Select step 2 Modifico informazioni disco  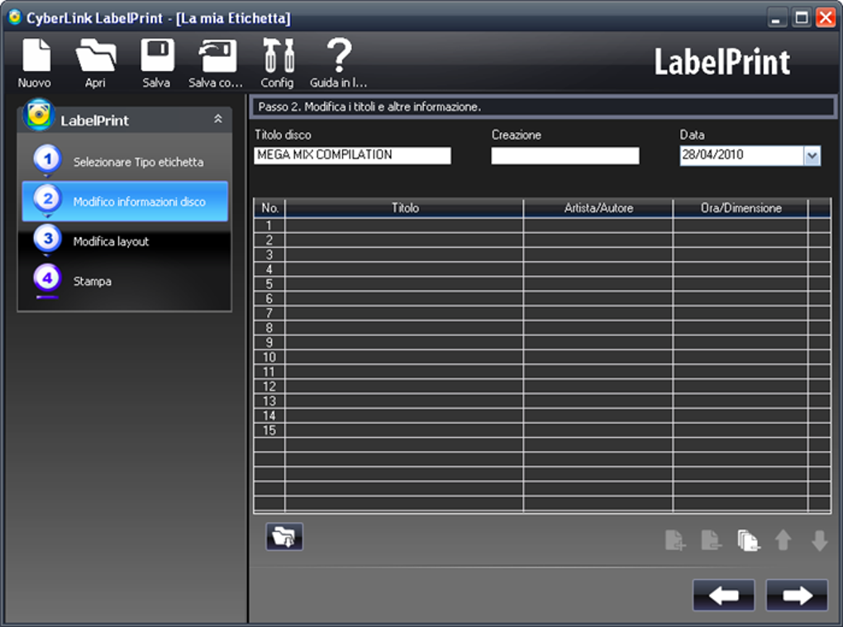(125, 202)
